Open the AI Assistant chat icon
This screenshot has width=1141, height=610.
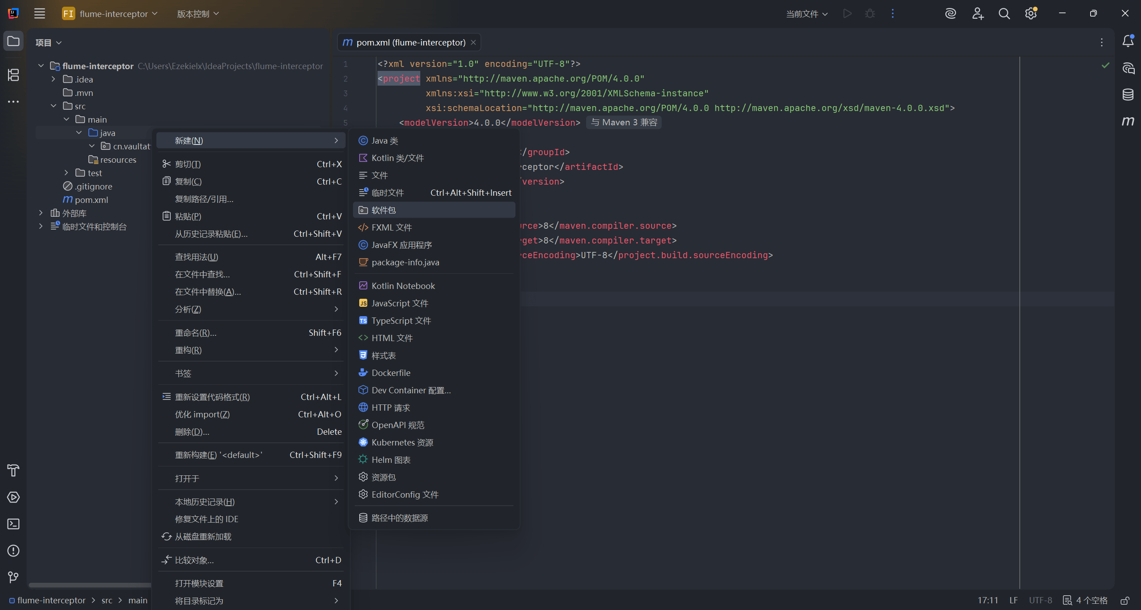(x=1128, y=68)
